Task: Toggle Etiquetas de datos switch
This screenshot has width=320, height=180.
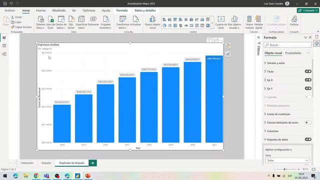Action: tap(308, 139)
